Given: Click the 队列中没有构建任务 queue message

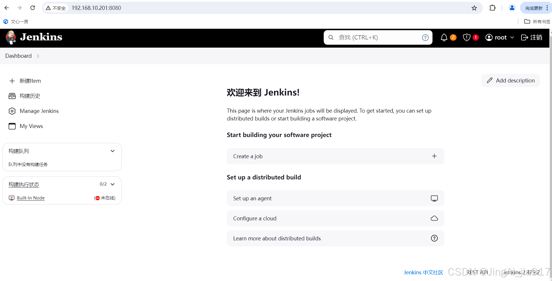Looking at the screenshot, I should [28, 164].
